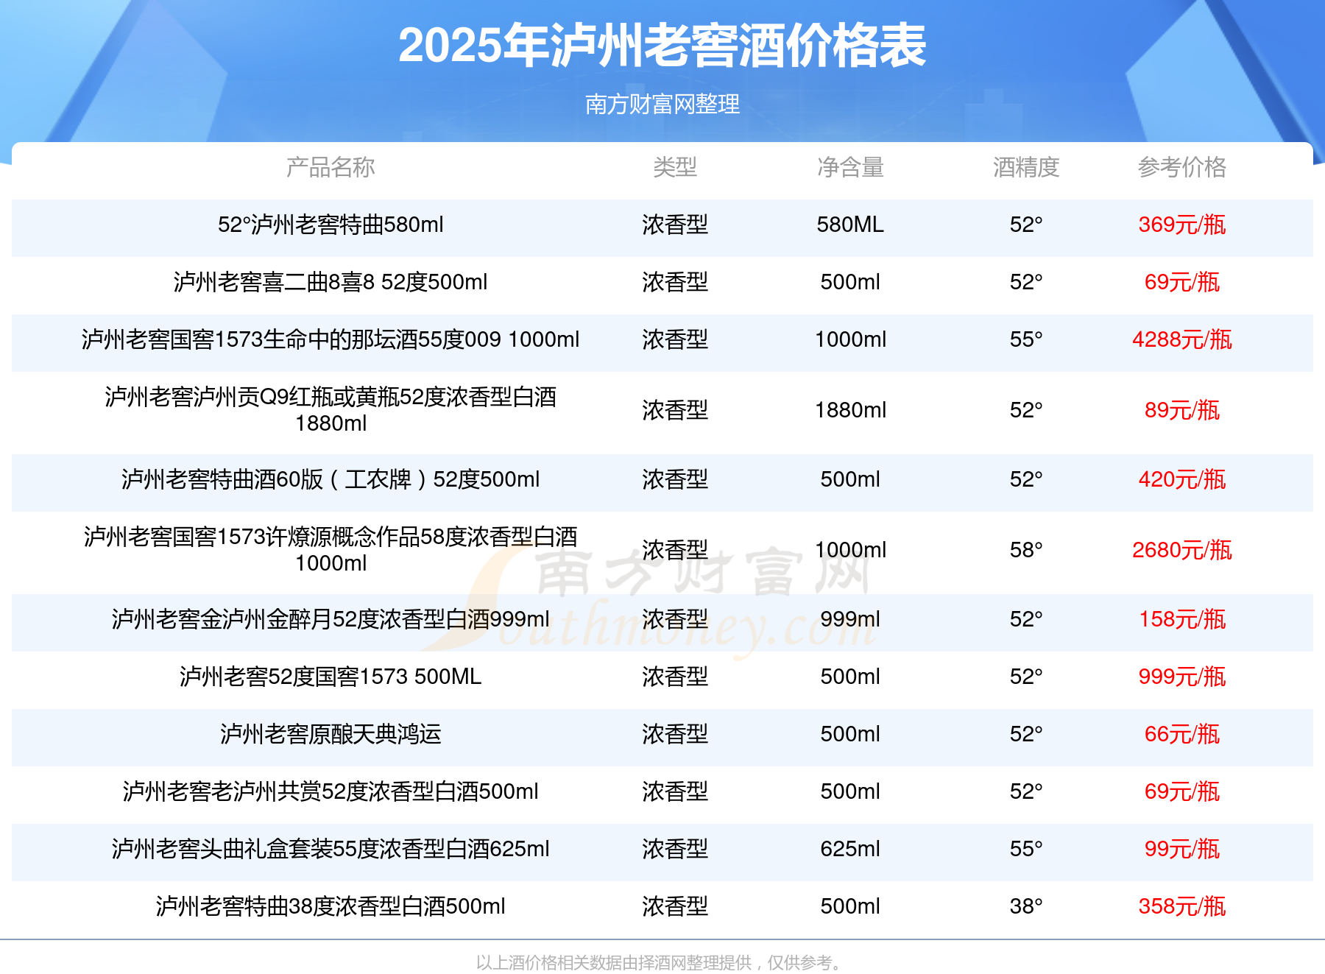Click the title "2025年泸州老窖酒价格表"

coord(662,46)
